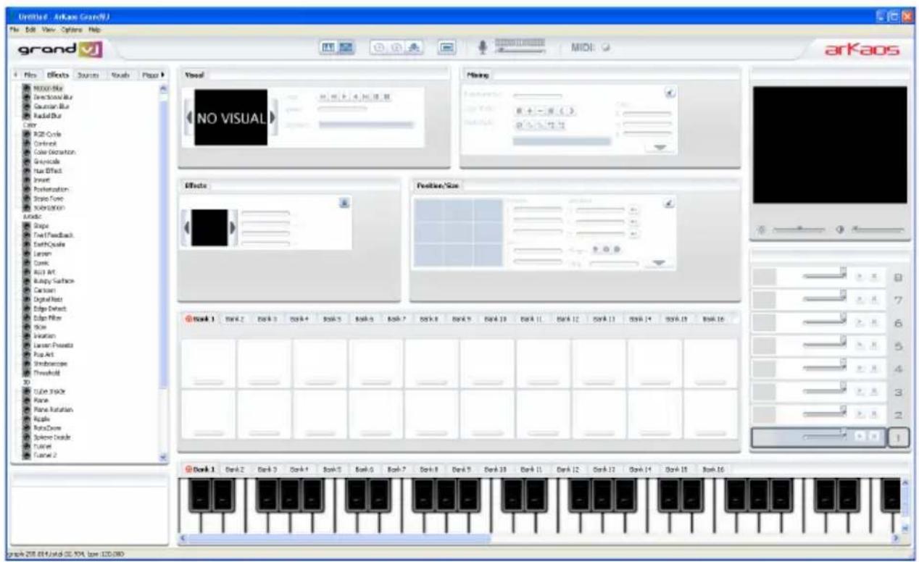Expand Position/Size panel down arrow
The image size is (919, 562).
click(x=659, y=264)
